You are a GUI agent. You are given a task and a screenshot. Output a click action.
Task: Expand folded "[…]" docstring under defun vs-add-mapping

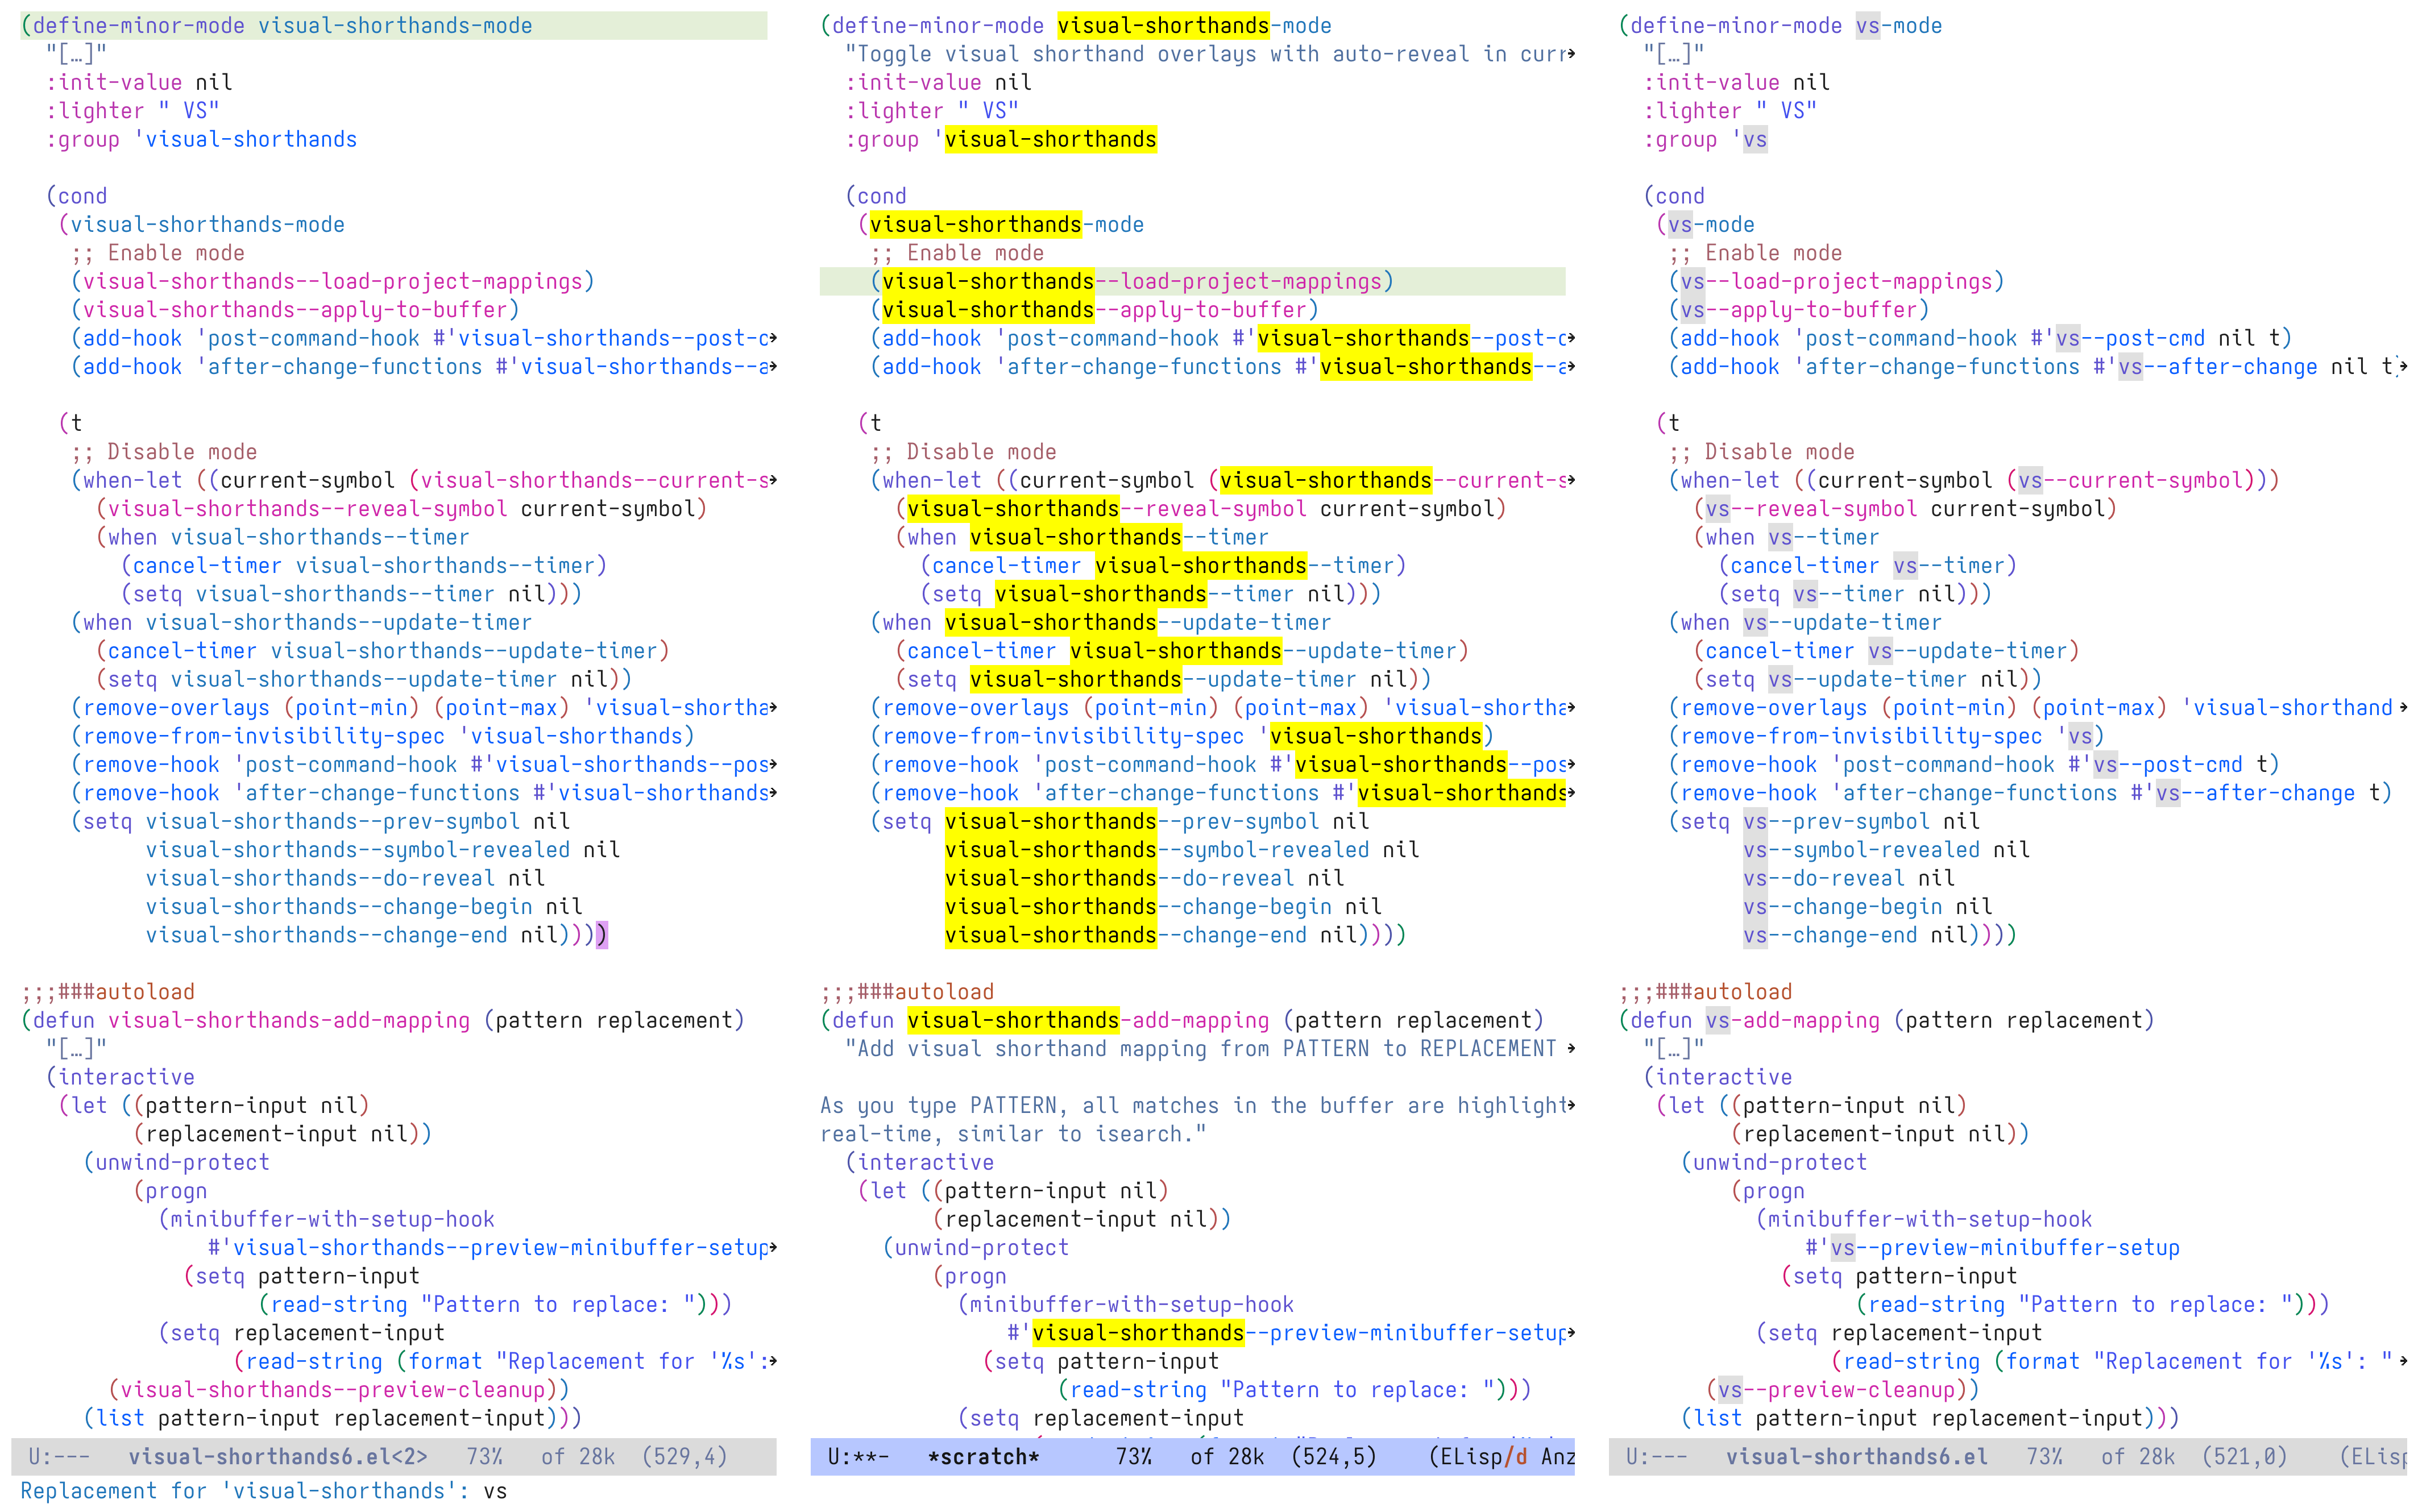pos(1674,1049)
